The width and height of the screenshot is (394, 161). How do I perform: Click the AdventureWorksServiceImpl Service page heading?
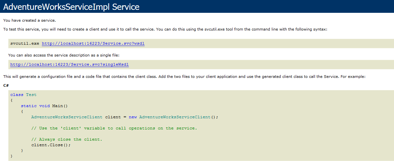(71, 7)
